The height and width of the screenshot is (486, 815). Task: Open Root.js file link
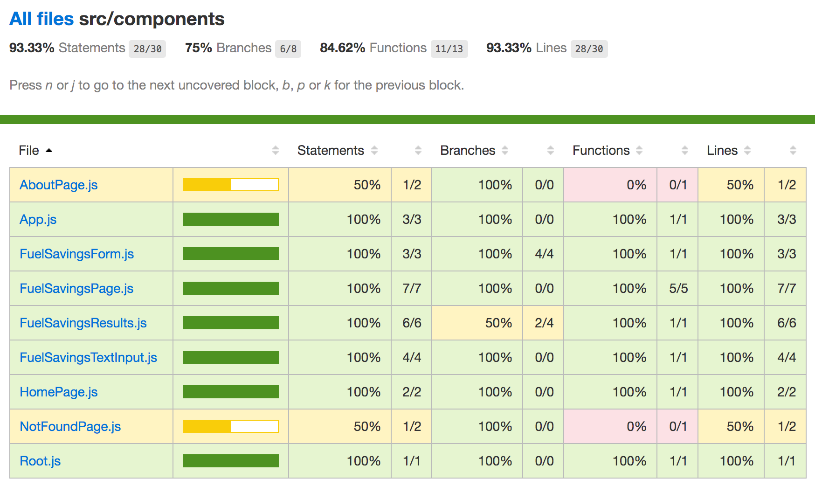[40, 461]
